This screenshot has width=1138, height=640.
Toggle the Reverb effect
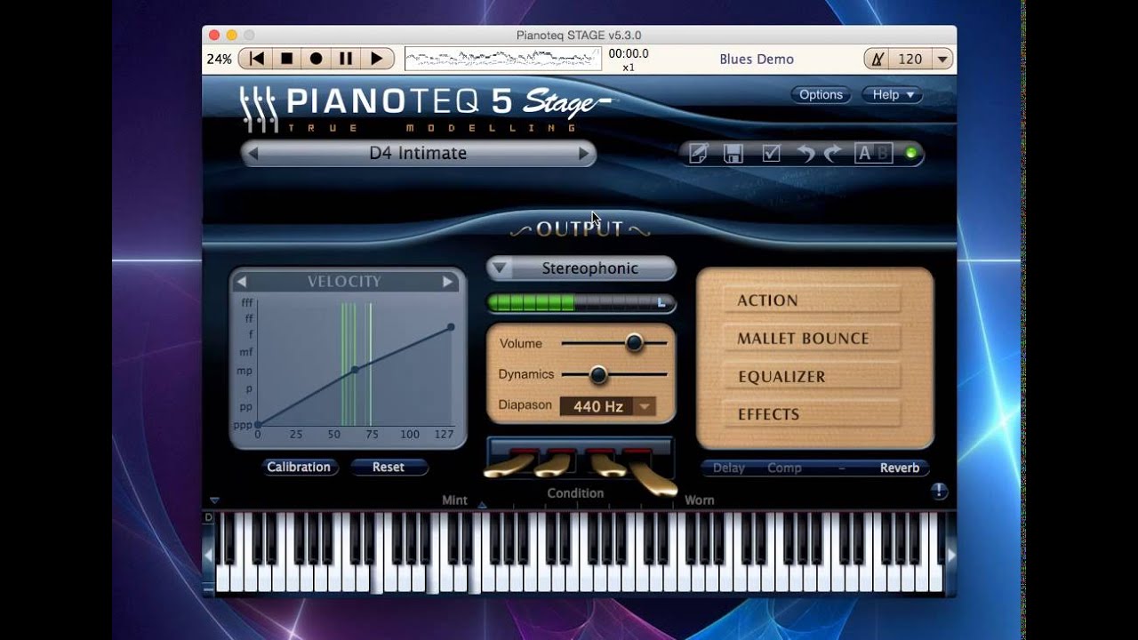(x=899, y=468)
